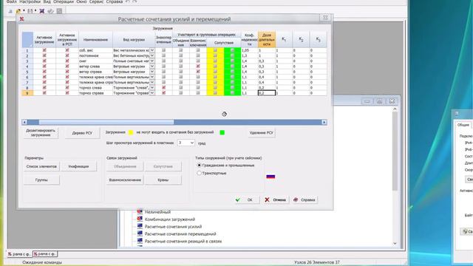
Task: Click Дезактивировать загружение button
Action: click(41, 133)
